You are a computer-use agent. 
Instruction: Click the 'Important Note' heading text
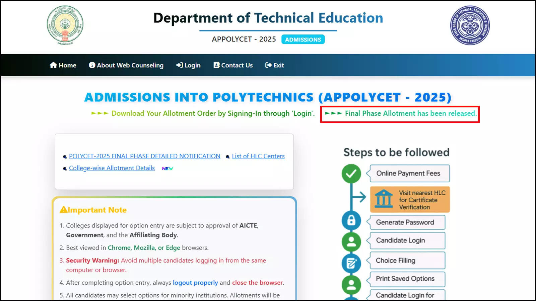(97, 210)
